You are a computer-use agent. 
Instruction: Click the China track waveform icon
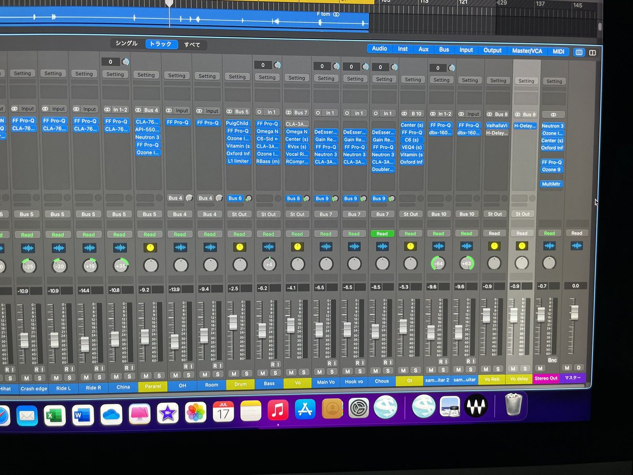pyautogui.click(x=120, y=248)
